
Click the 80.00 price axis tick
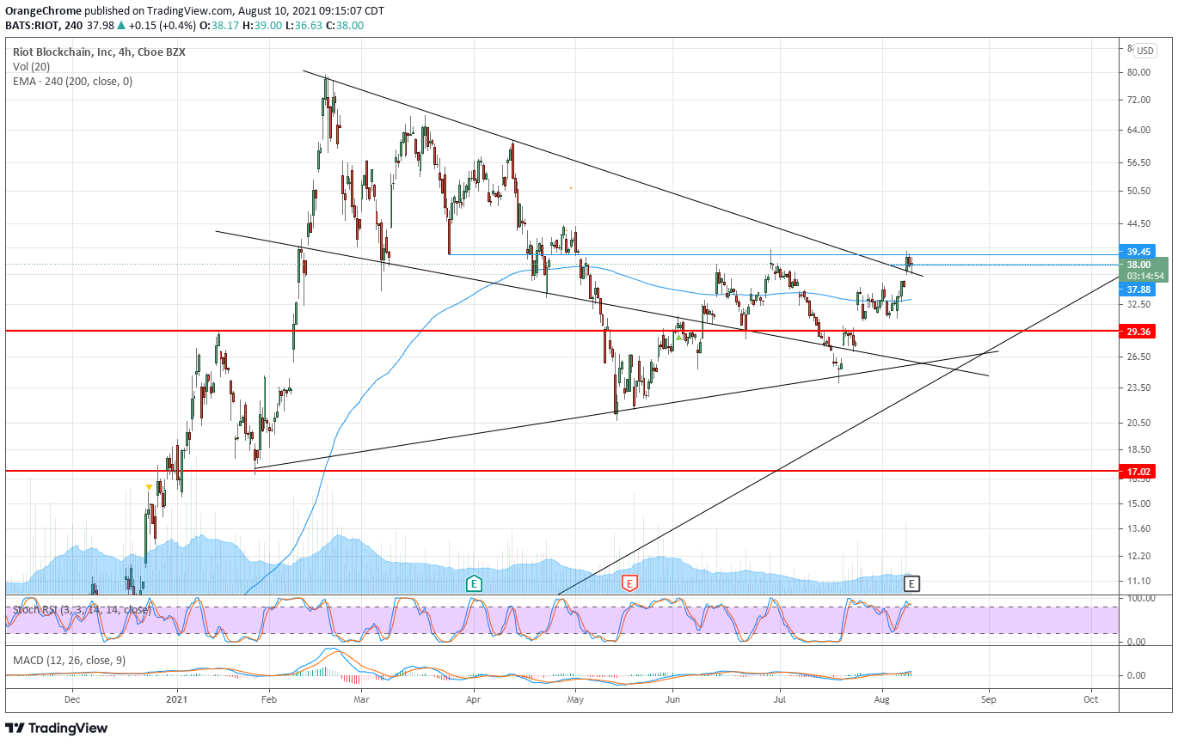[x=1138, y=73]
